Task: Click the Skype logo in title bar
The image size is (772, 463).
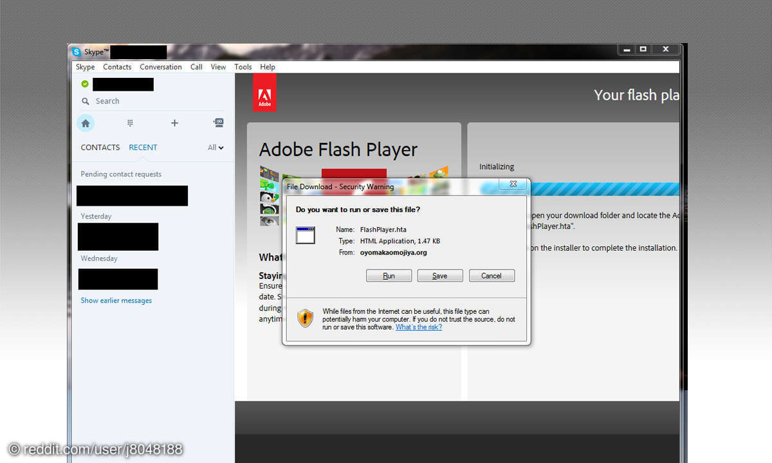Action: (77, 51)
